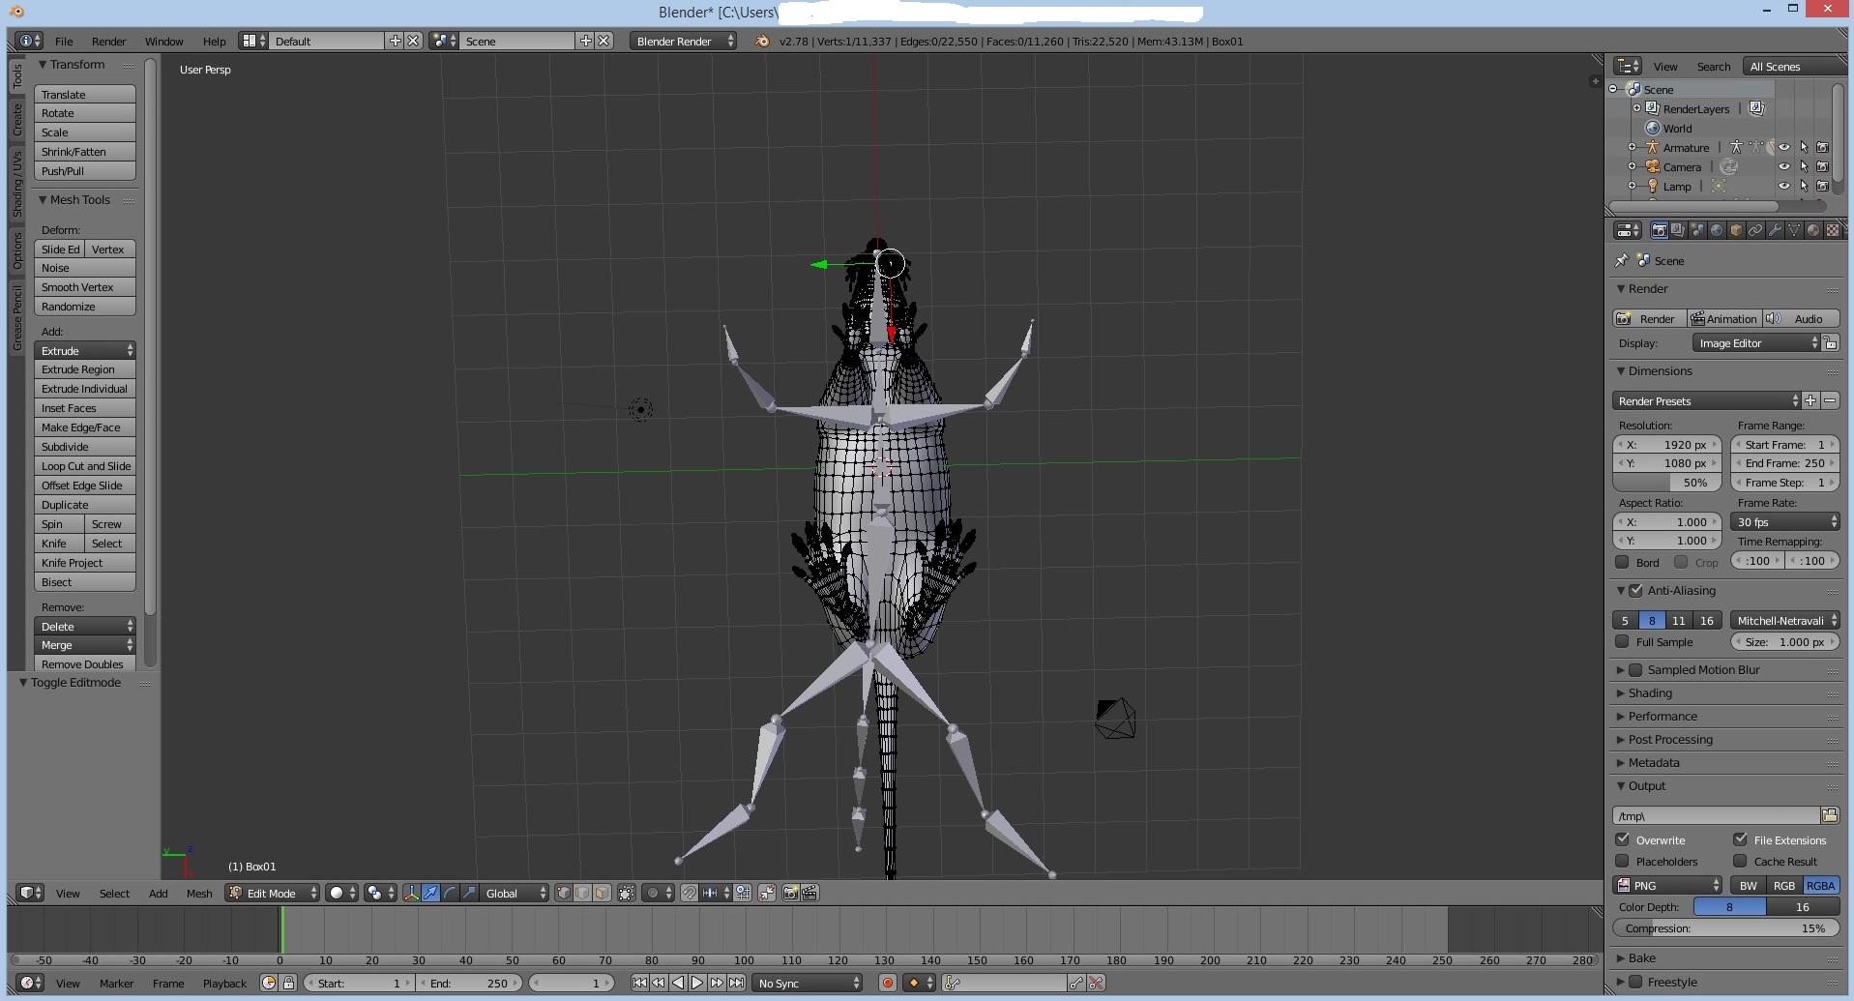This screenshot has width=1854, height=1001.
Task: Open the Blender Render engine dropdown
Action: [x=683, y=41]
